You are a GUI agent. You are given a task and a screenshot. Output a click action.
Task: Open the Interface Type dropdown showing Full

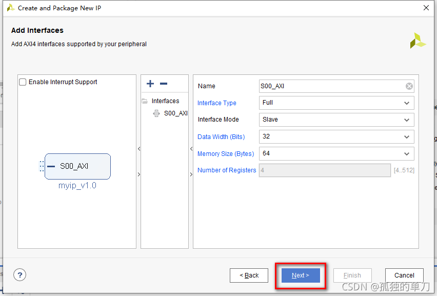(336, 103)
